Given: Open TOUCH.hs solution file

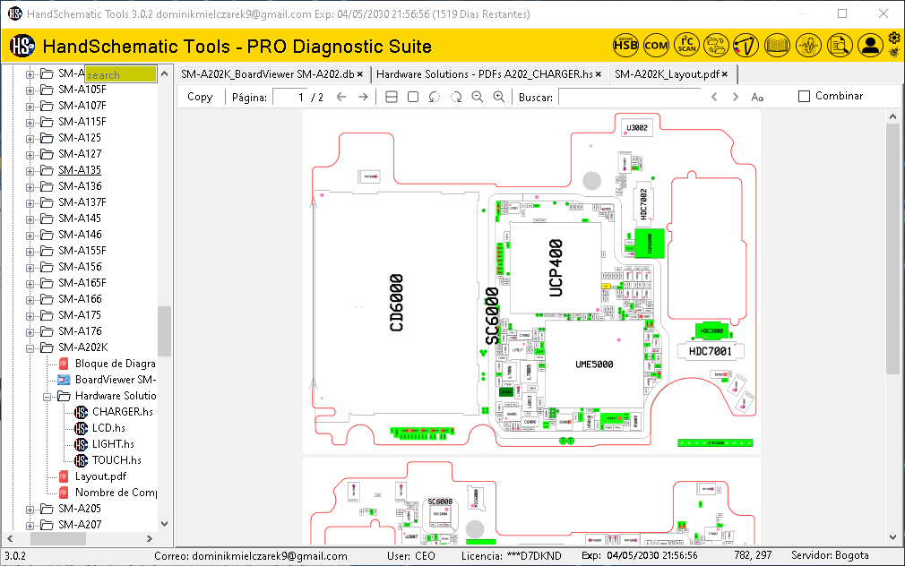Looking at the screenshot, I should click(116, 459).
